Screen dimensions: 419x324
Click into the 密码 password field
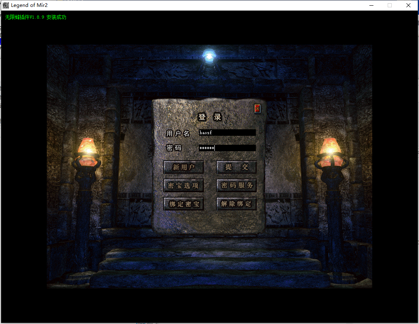pos(227,148)
